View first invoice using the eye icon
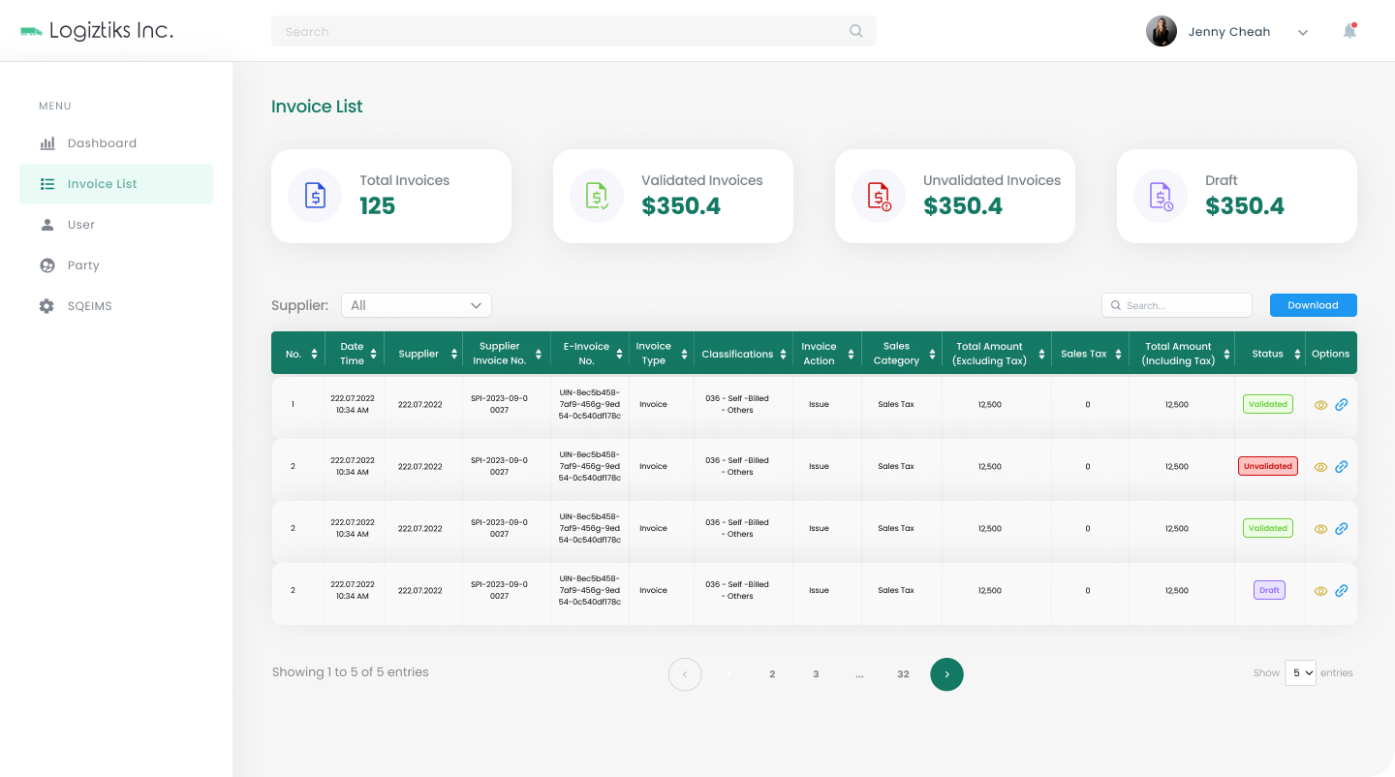The image size is (1395, 777). click(x=1320, y=405)
